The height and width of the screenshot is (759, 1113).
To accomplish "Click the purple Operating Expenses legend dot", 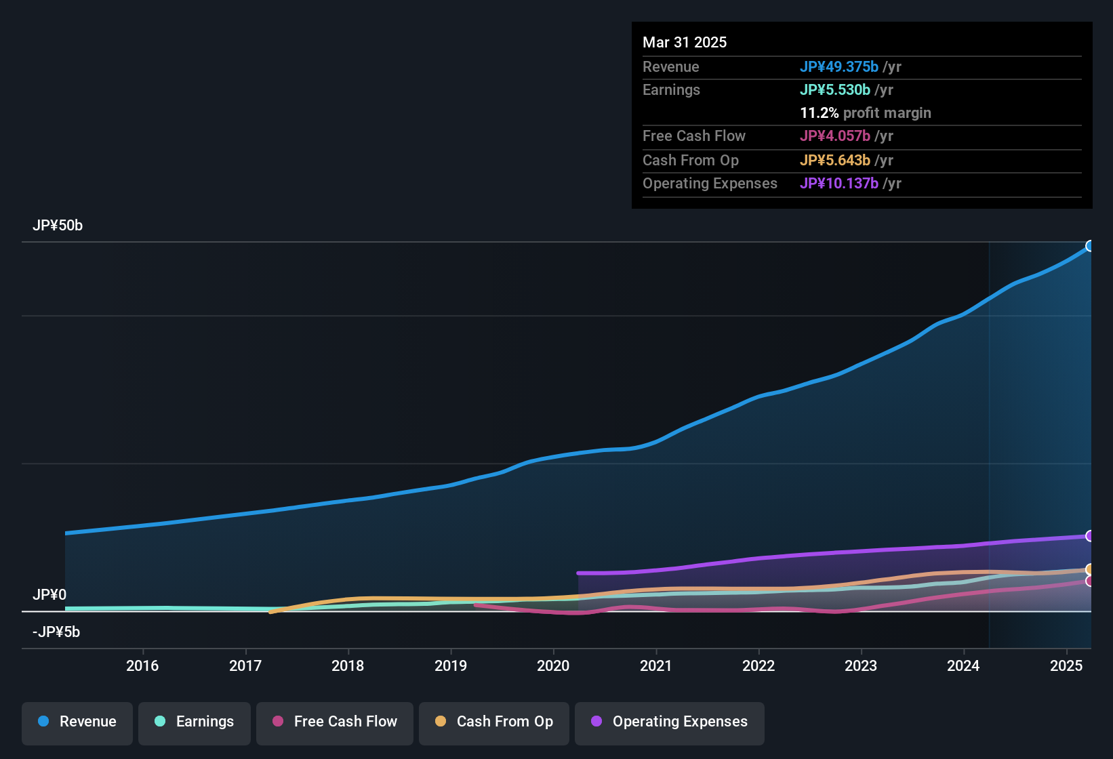I will (596, 722).
